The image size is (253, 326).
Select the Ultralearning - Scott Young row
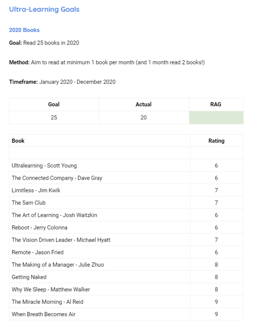[x=44, y=166]
